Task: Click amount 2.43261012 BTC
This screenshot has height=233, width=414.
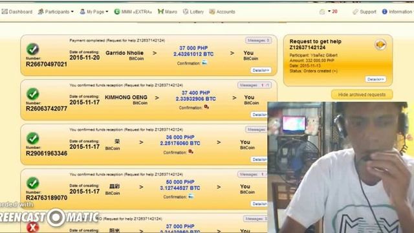Action: [193, 54]
